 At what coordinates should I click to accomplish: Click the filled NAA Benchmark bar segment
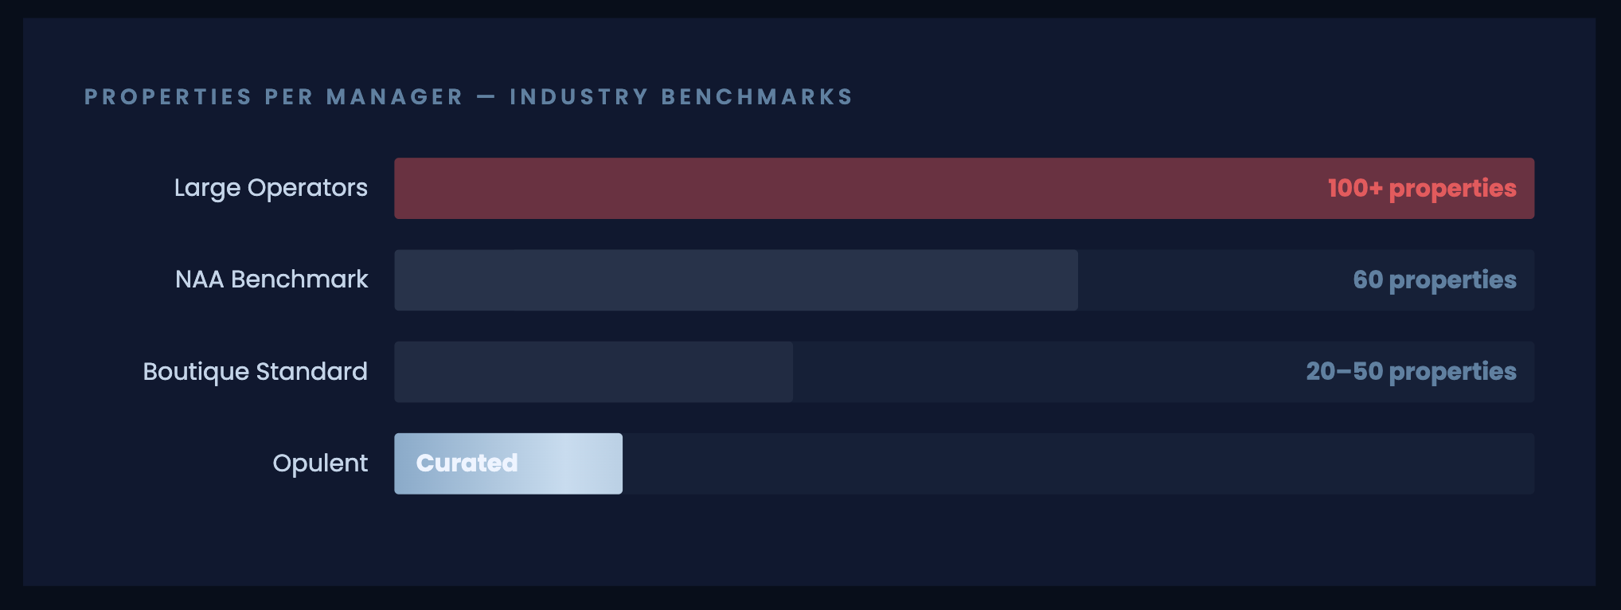(736, 280)
